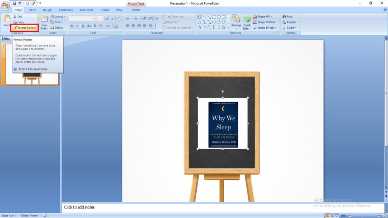Screen dimensions: 388x218
Task: Run spell check from status bar icon
Action: pos(45,215)
